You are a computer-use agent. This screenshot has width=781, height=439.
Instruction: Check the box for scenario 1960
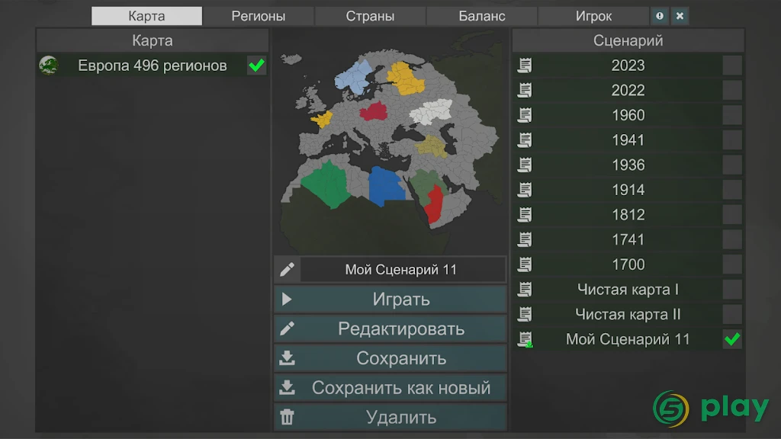[x=732, y=115]
